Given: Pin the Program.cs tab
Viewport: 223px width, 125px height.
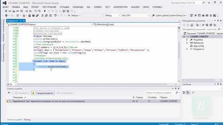Looking at the screenshot, I should (21, 21).
